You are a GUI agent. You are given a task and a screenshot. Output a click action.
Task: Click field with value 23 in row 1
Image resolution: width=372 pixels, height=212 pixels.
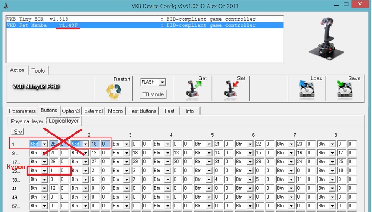[301, 144]
